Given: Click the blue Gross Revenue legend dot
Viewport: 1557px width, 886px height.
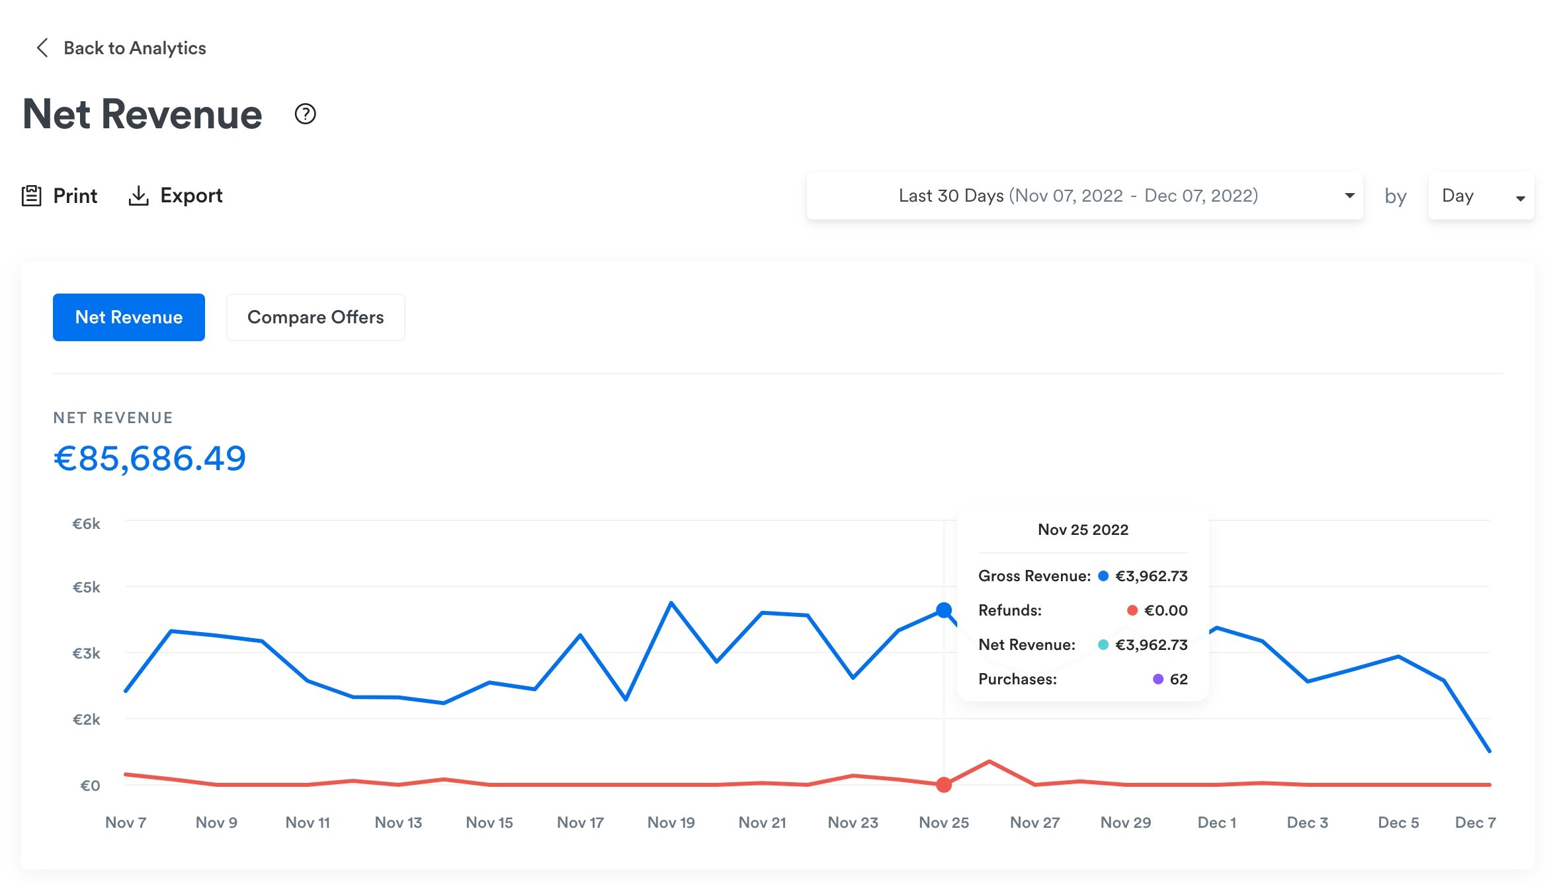Looking at the screenshot, I should tap(1103, 576).
